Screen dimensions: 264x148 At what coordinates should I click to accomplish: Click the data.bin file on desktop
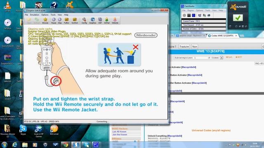pos(7,77)
